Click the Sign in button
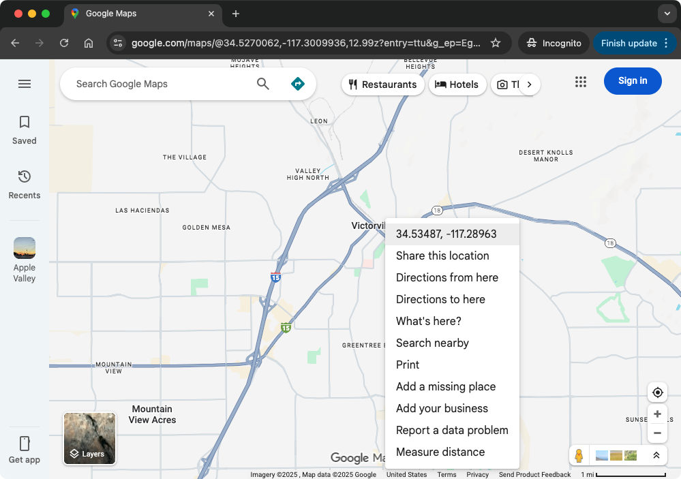 pyautogui.click(x=632, y=80)
